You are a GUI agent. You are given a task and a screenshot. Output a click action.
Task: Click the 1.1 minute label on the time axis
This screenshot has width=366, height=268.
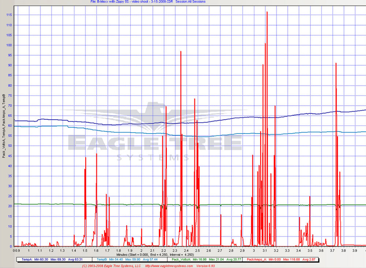(x=40, y=251)
